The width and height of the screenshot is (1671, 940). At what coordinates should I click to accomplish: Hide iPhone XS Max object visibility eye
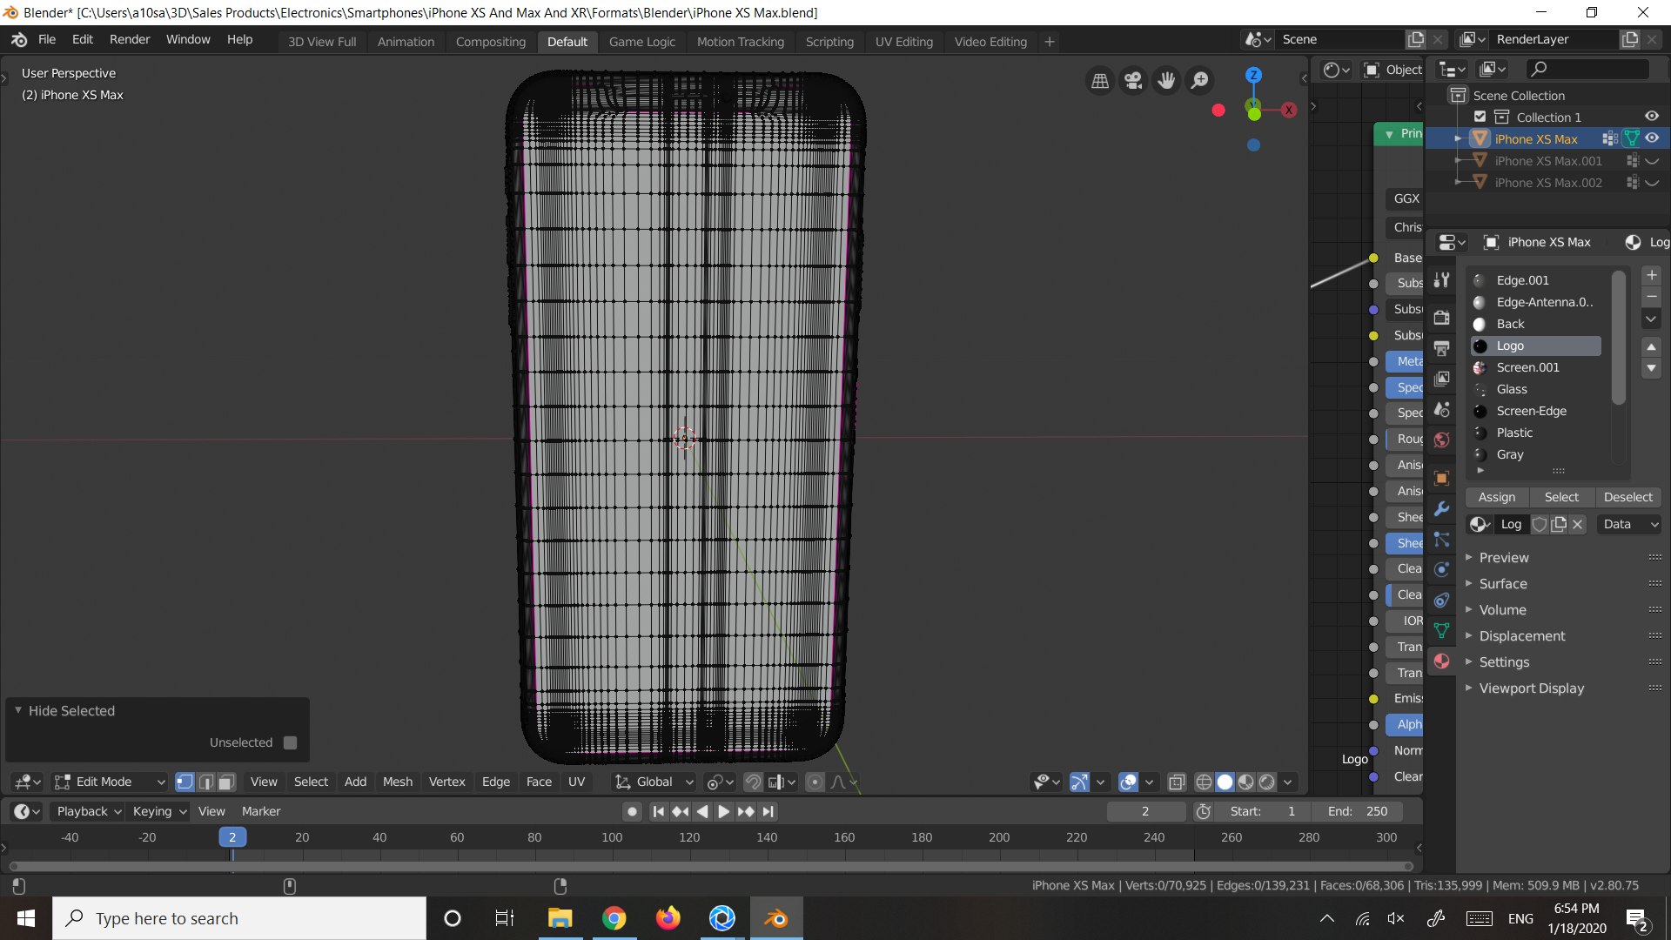coord(1652,138)
